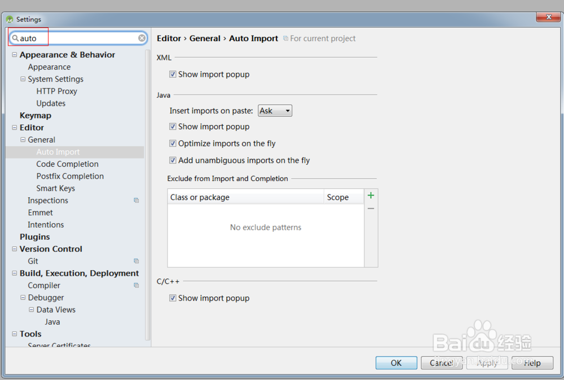Clear the settings search field

(142, 38)
